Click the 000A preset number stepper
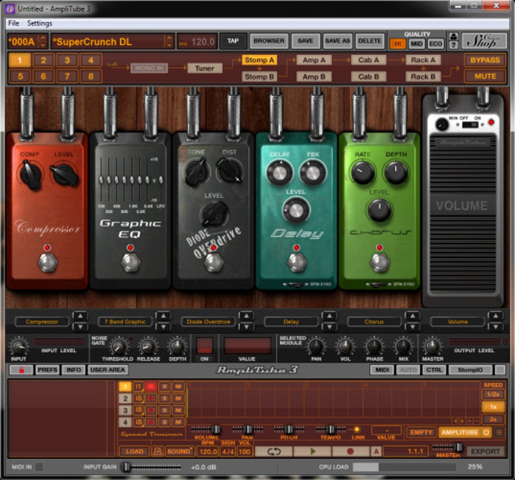Image resolution: width=515 pixels, height=480 pixels. click(43, 42)
